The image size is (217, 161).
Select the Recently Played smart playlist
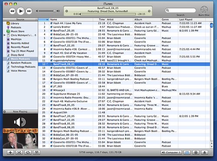(x=20, y=47)
